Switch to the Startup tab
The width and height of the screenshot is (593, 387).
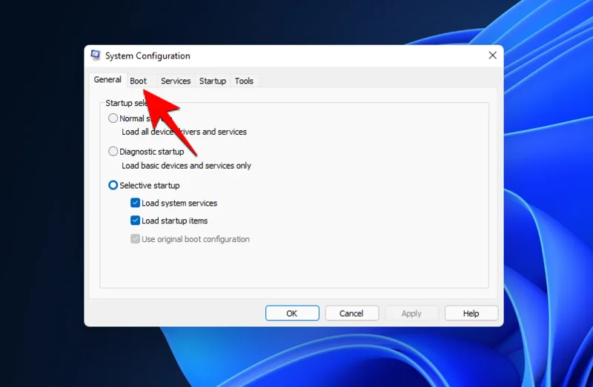[213, 81]
